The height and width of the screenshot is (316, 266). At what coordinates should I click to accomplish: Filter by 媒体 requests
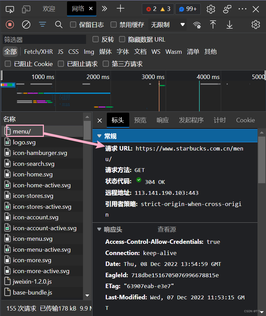pos(105,52)
